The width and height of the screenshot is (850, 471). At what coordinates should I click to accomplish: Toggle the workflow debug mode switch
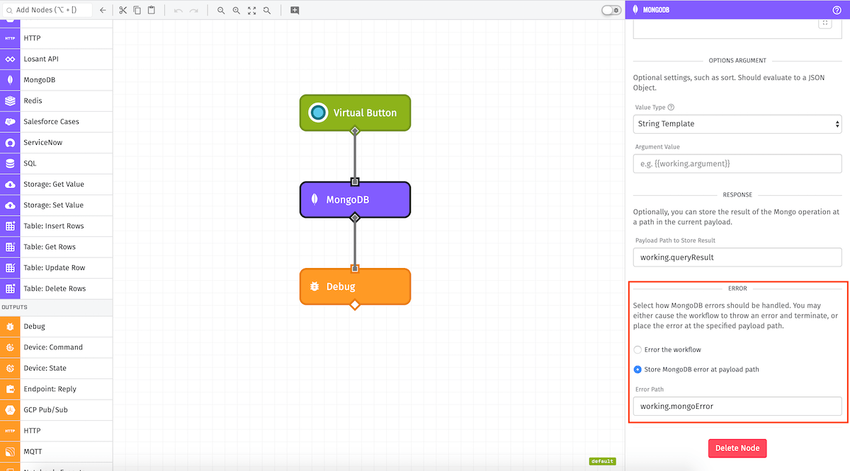[611, 10]
